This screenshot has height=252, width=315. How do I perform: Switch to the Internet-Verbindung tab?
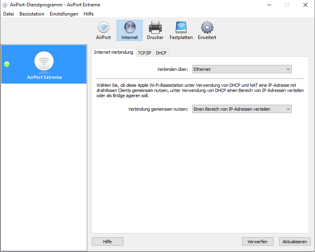click(114, 53)
